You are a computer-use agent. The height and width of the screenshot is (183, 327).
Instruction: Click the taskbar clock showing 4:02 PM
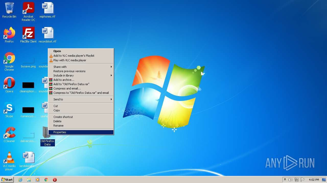314,180
